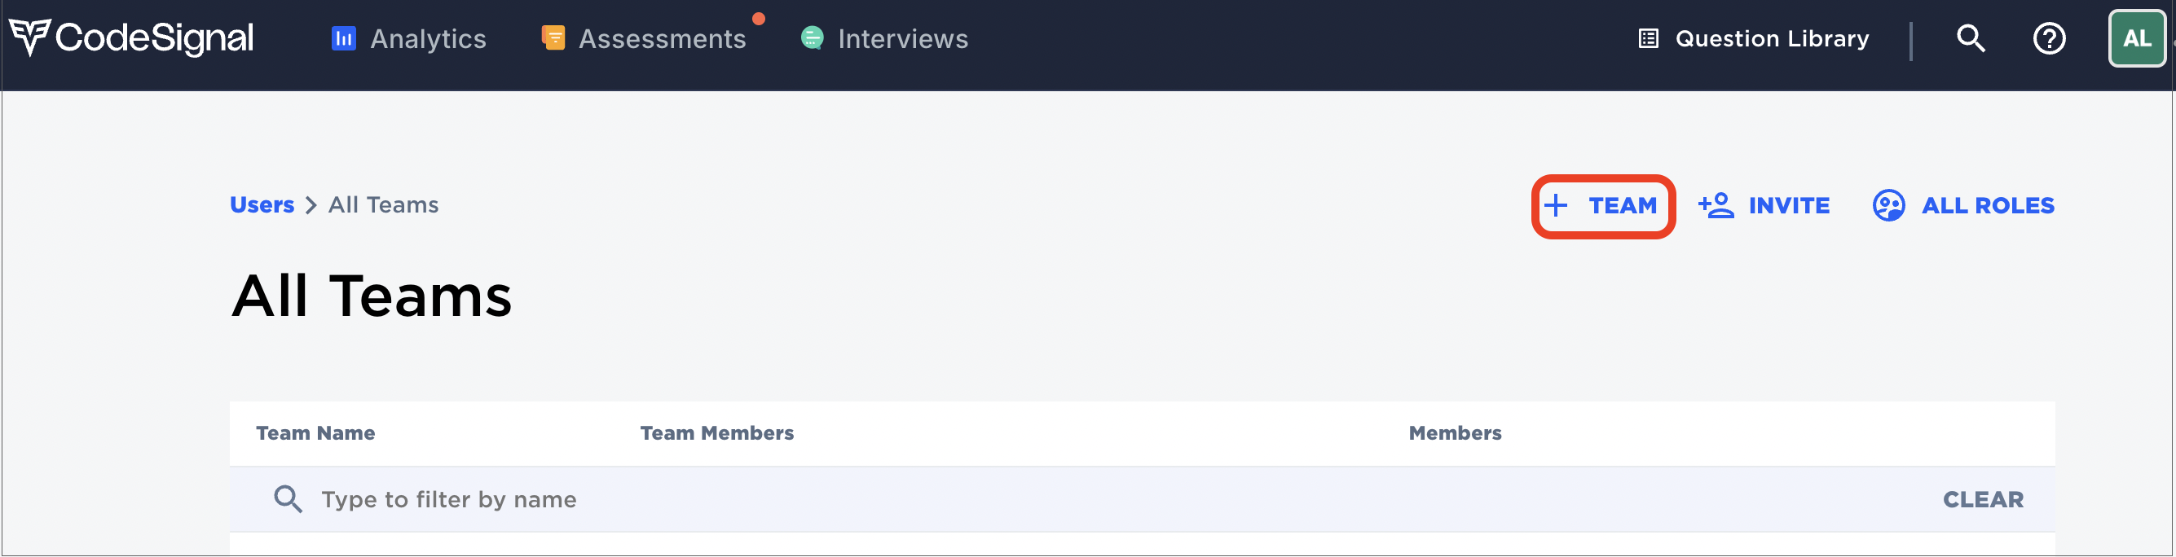The image size is (2176, 557).
Task: Open help via question mark icon
Action: point(2048,38)
